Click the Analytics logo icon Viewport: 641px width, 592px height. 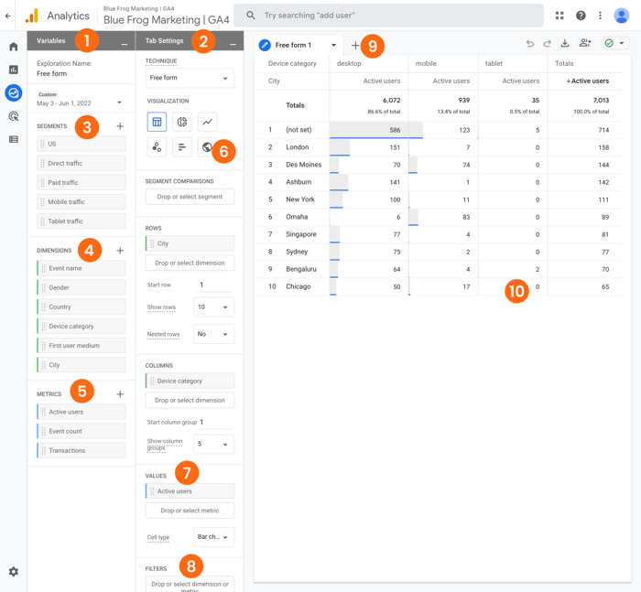[x=31, y=16]
